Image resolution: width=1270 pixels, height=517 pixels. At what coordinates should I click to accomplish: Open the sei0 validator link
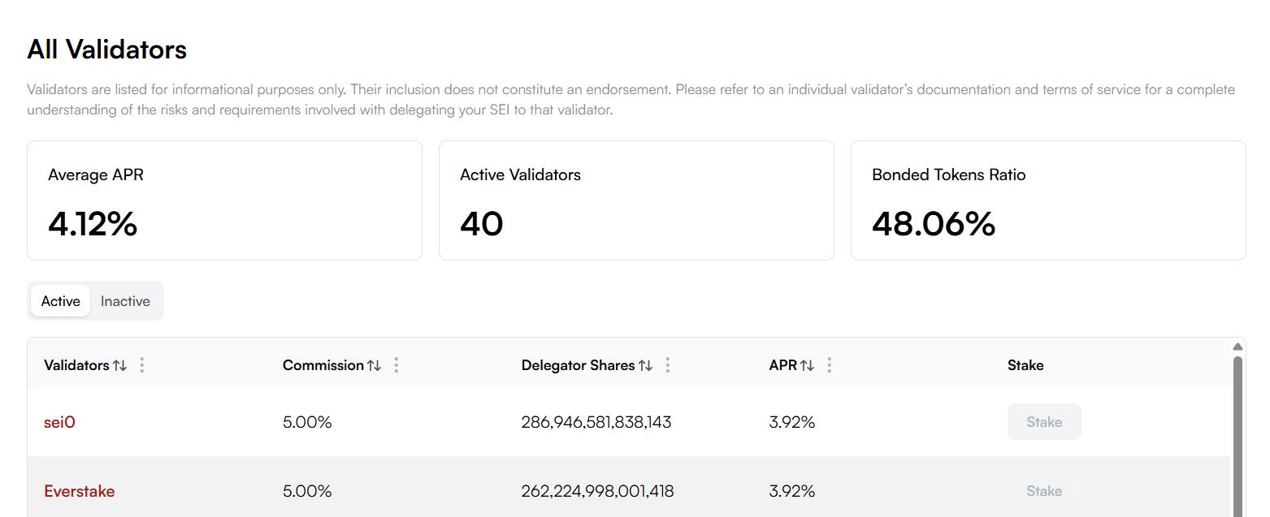click(x=59, y=422)
